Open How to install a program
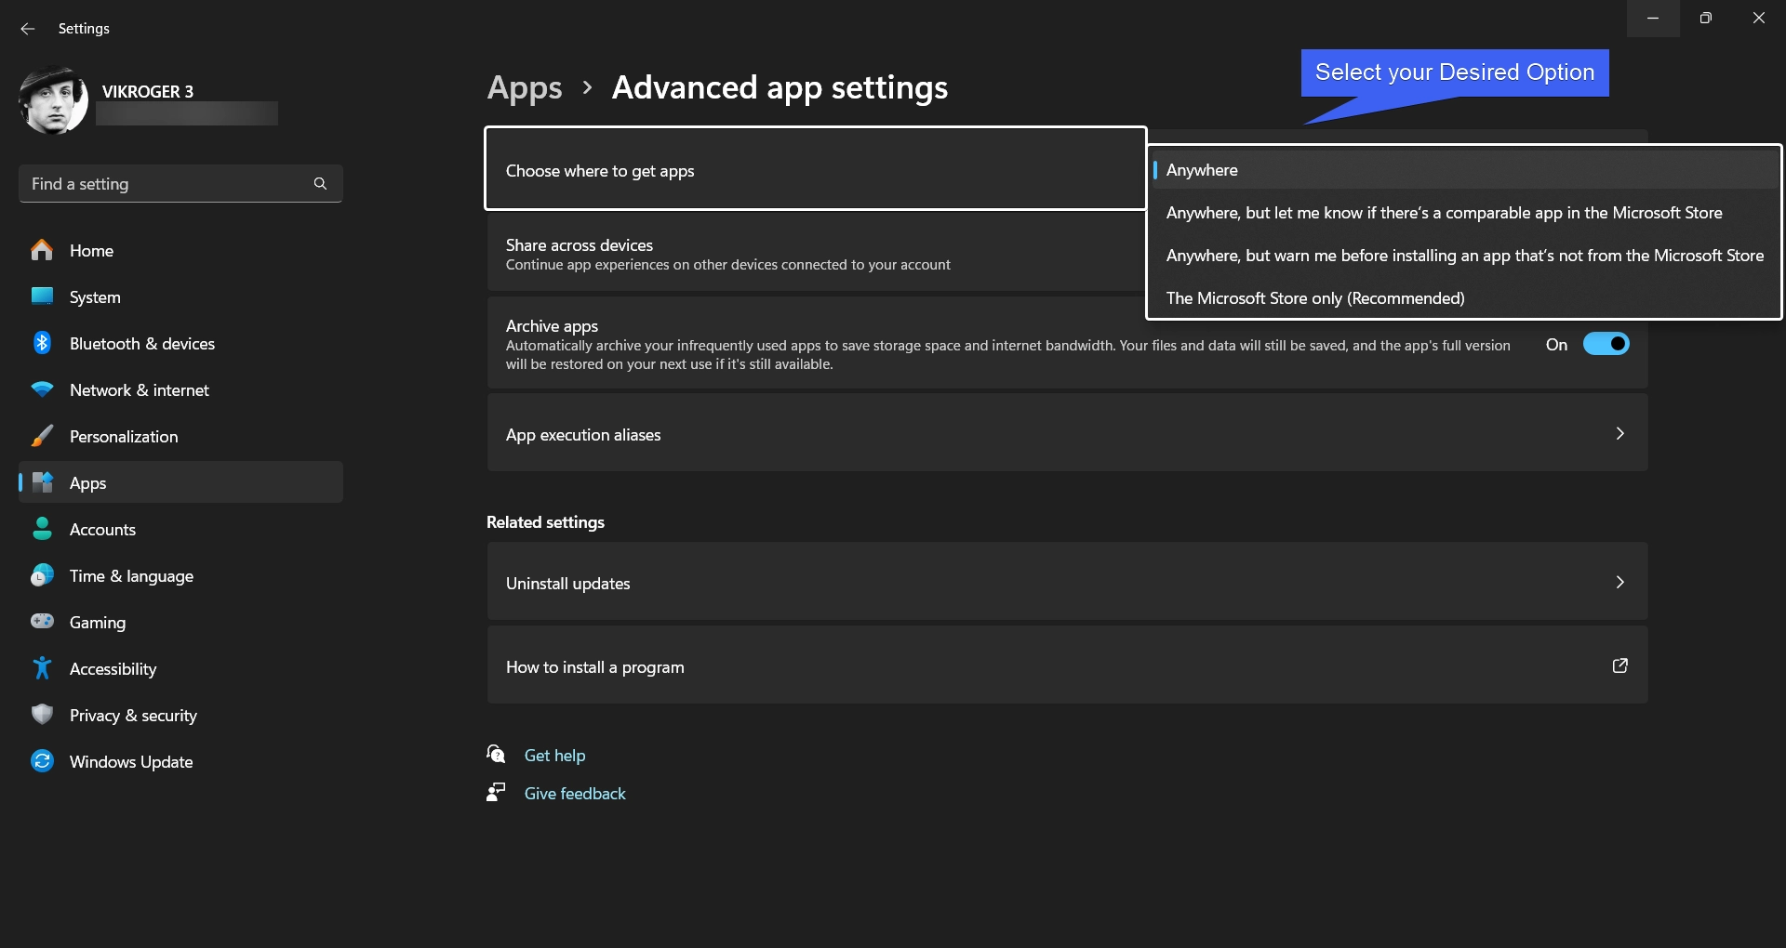Viewport: 1786px width, 948px height. 1067,665
